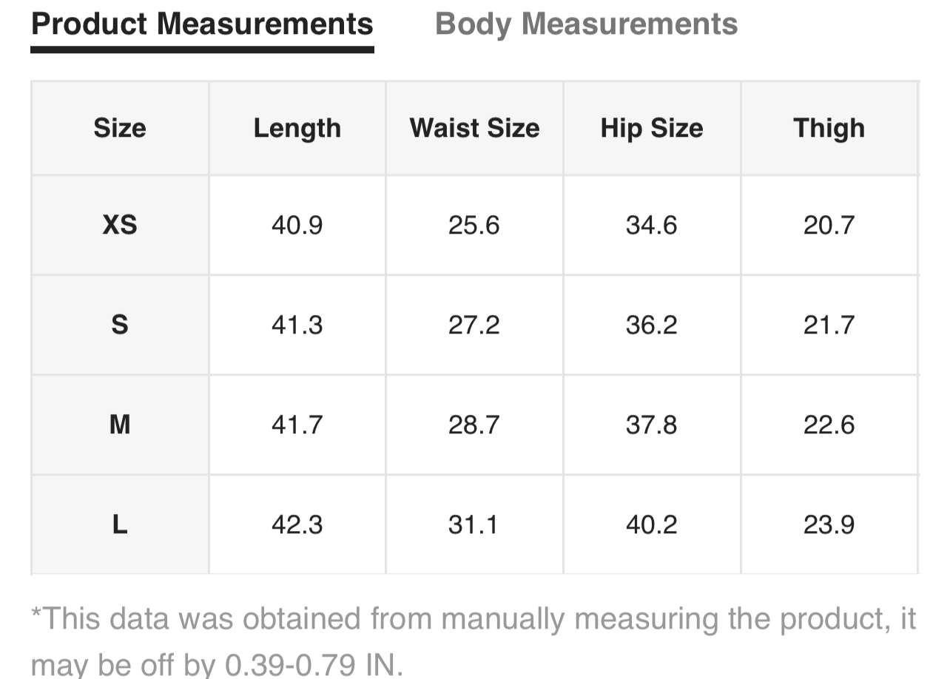Click the M hip value 37.8

651,425
